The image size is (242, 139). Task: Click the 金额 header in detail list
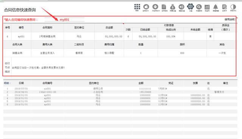pyautogui.click(x=141, y=83)
